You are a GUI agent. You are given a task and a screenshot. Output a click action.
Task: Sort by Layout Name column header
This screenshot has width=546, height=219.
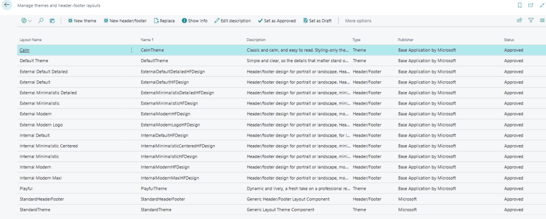[x=30, y=40]
